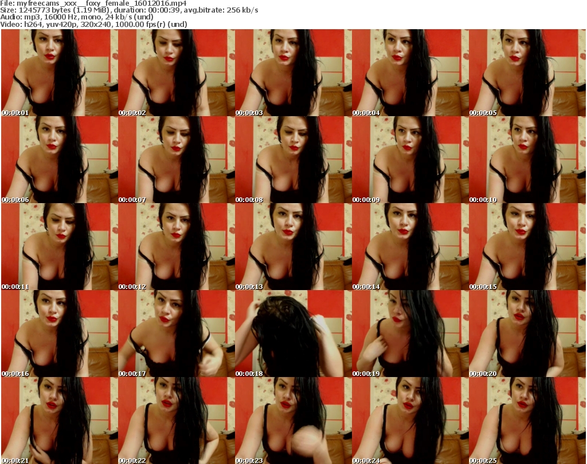Image resolution: width=587 pixels, height=464 pixels.
Task: Select the thumbnail frame stamped 00:00:02
Action: [x=177, y=73]
